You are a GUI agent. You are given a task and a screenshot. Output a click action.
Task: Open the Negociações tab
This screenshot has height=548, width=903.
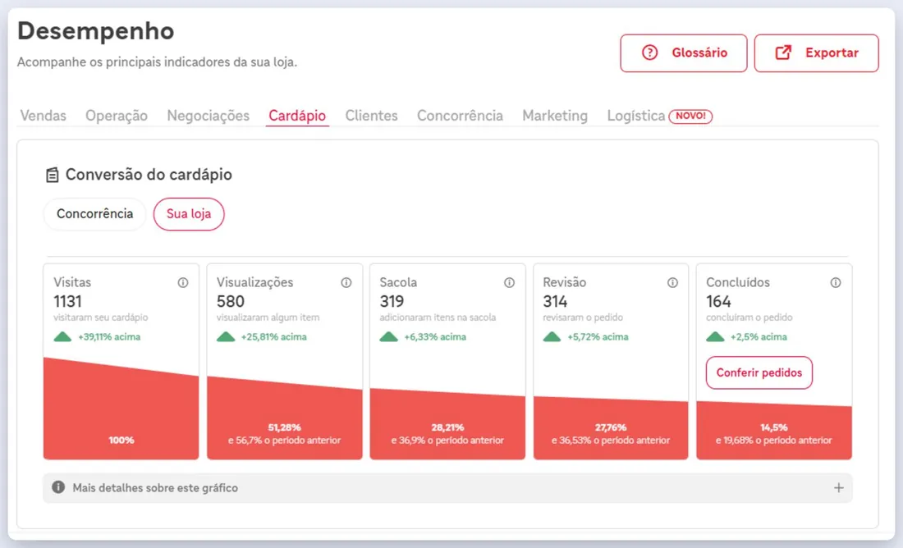tap(208, 116)
